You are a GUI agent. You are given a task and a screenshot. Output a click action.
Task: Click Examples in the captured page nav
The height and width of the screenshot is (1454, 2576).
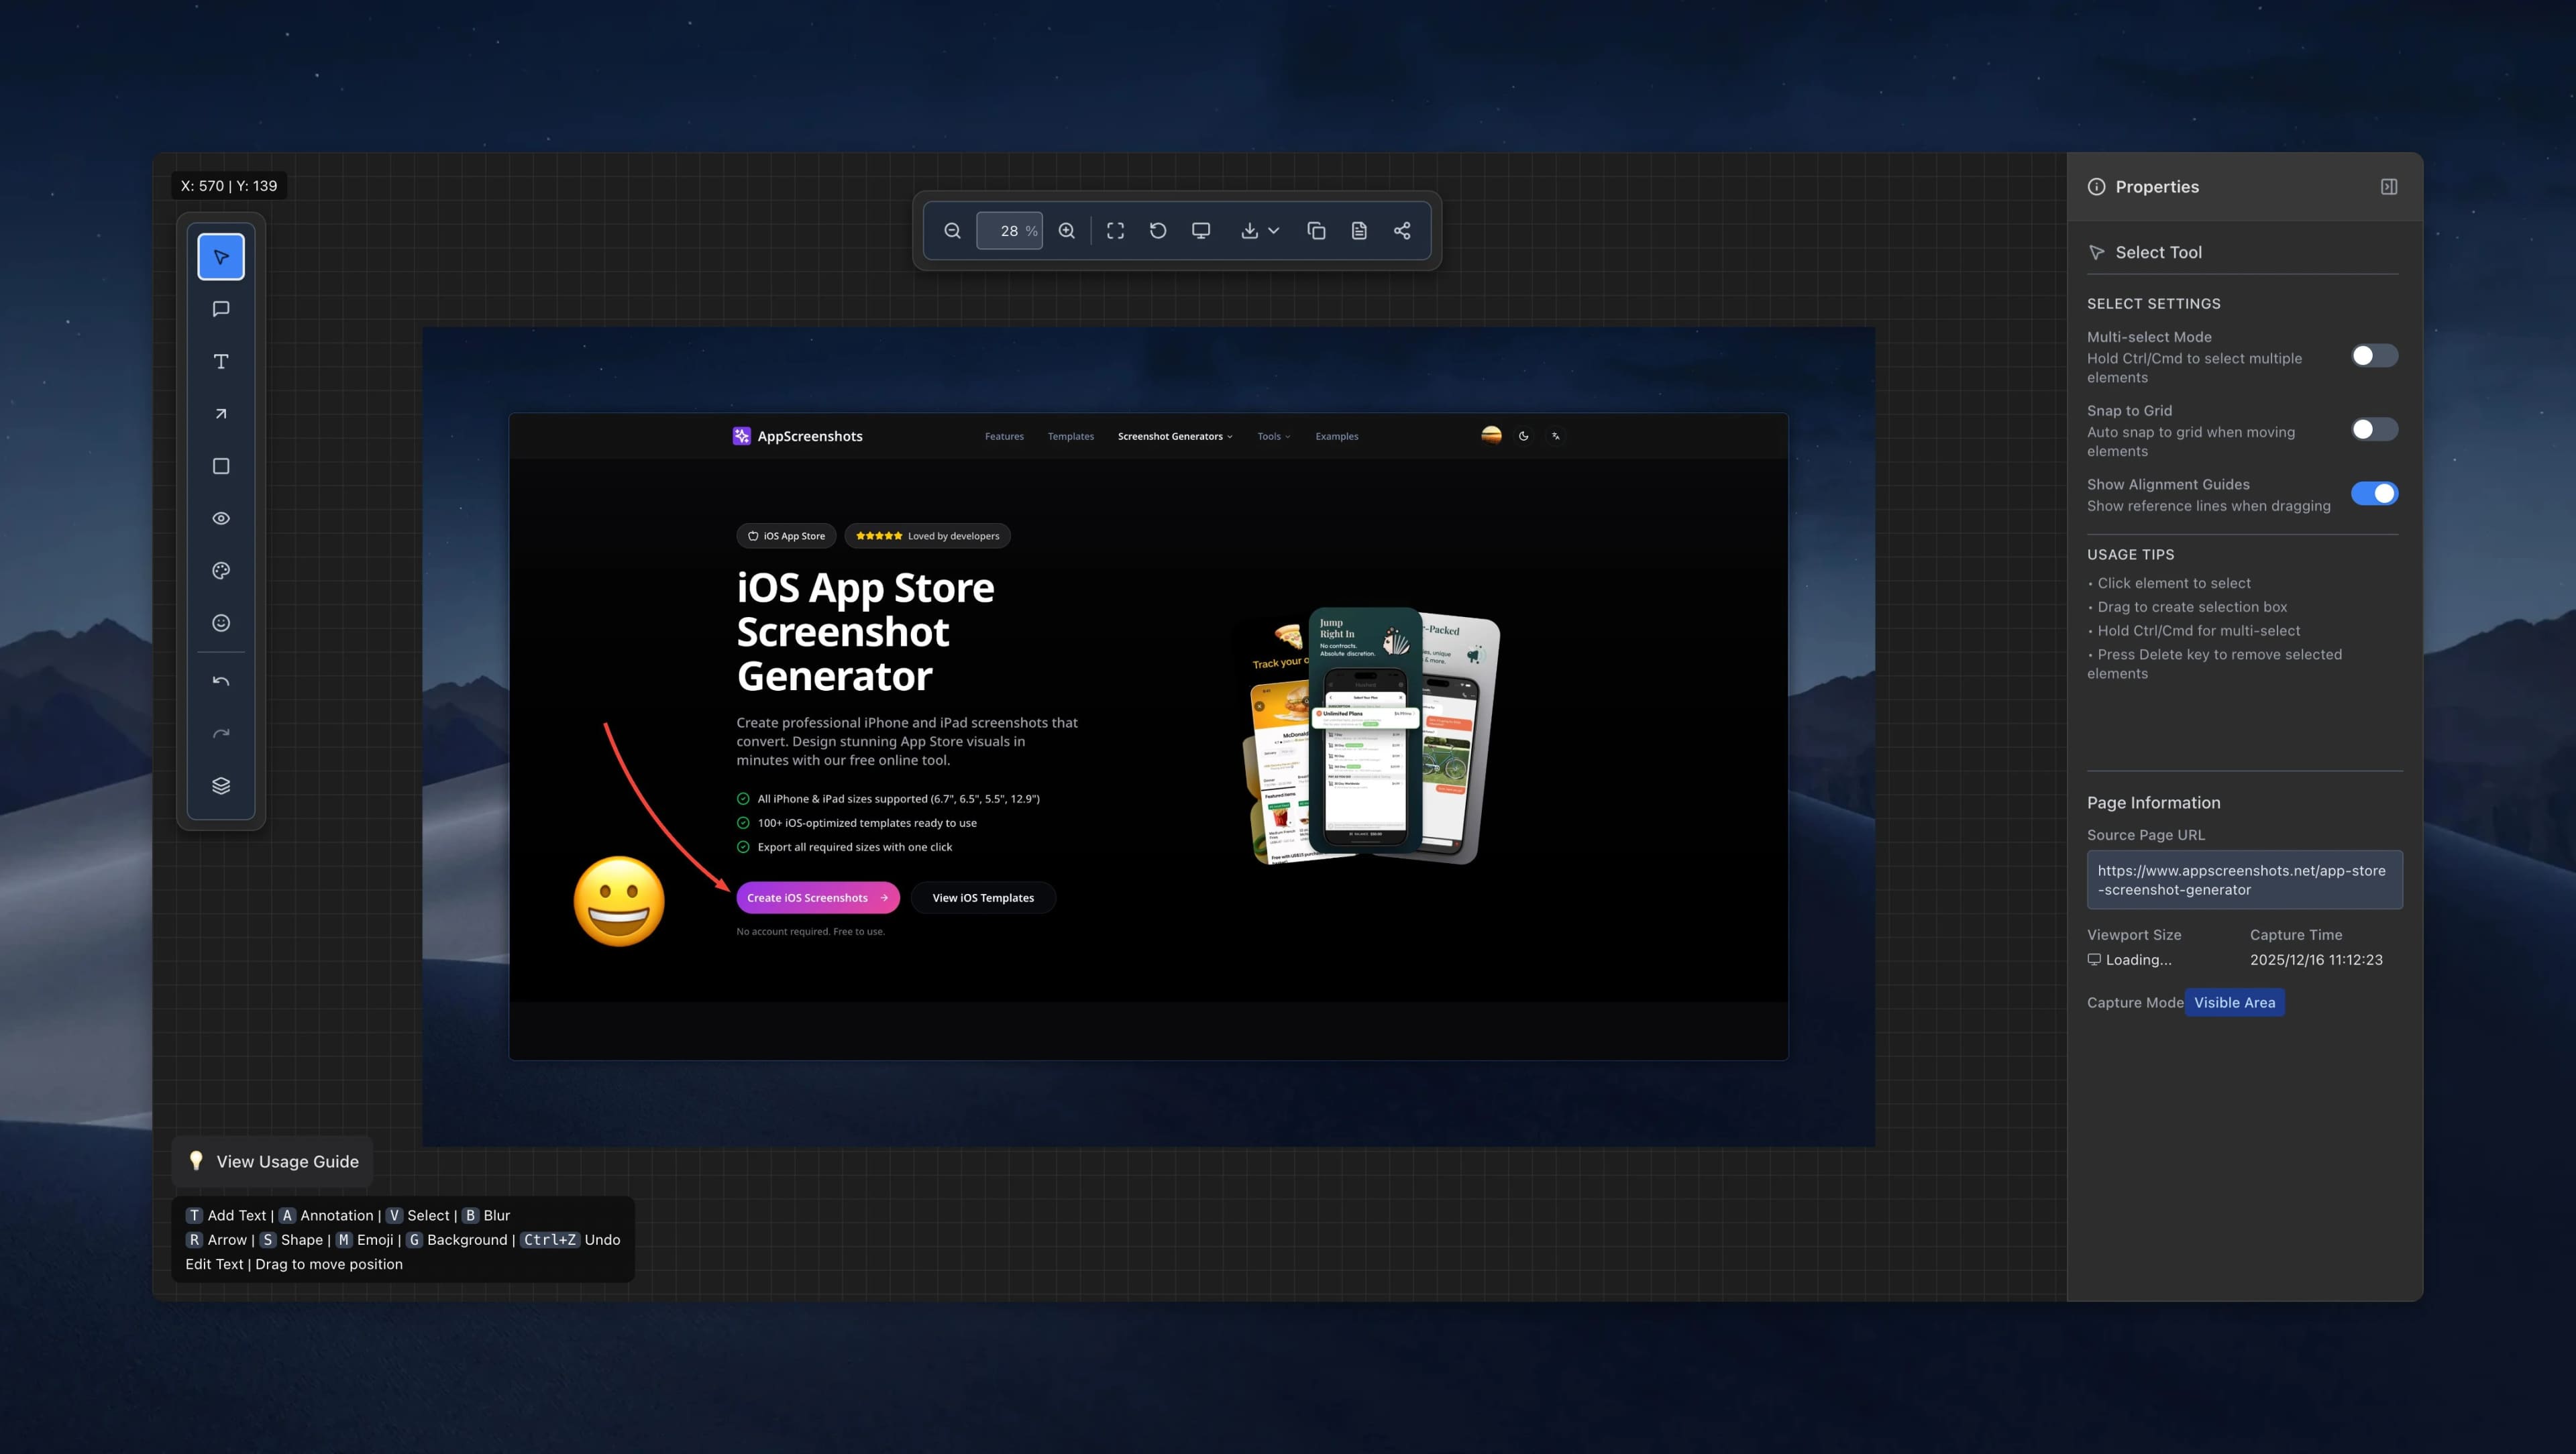pos(1336,437)
